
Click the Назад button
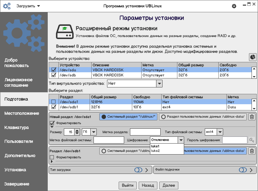point(148,185)
